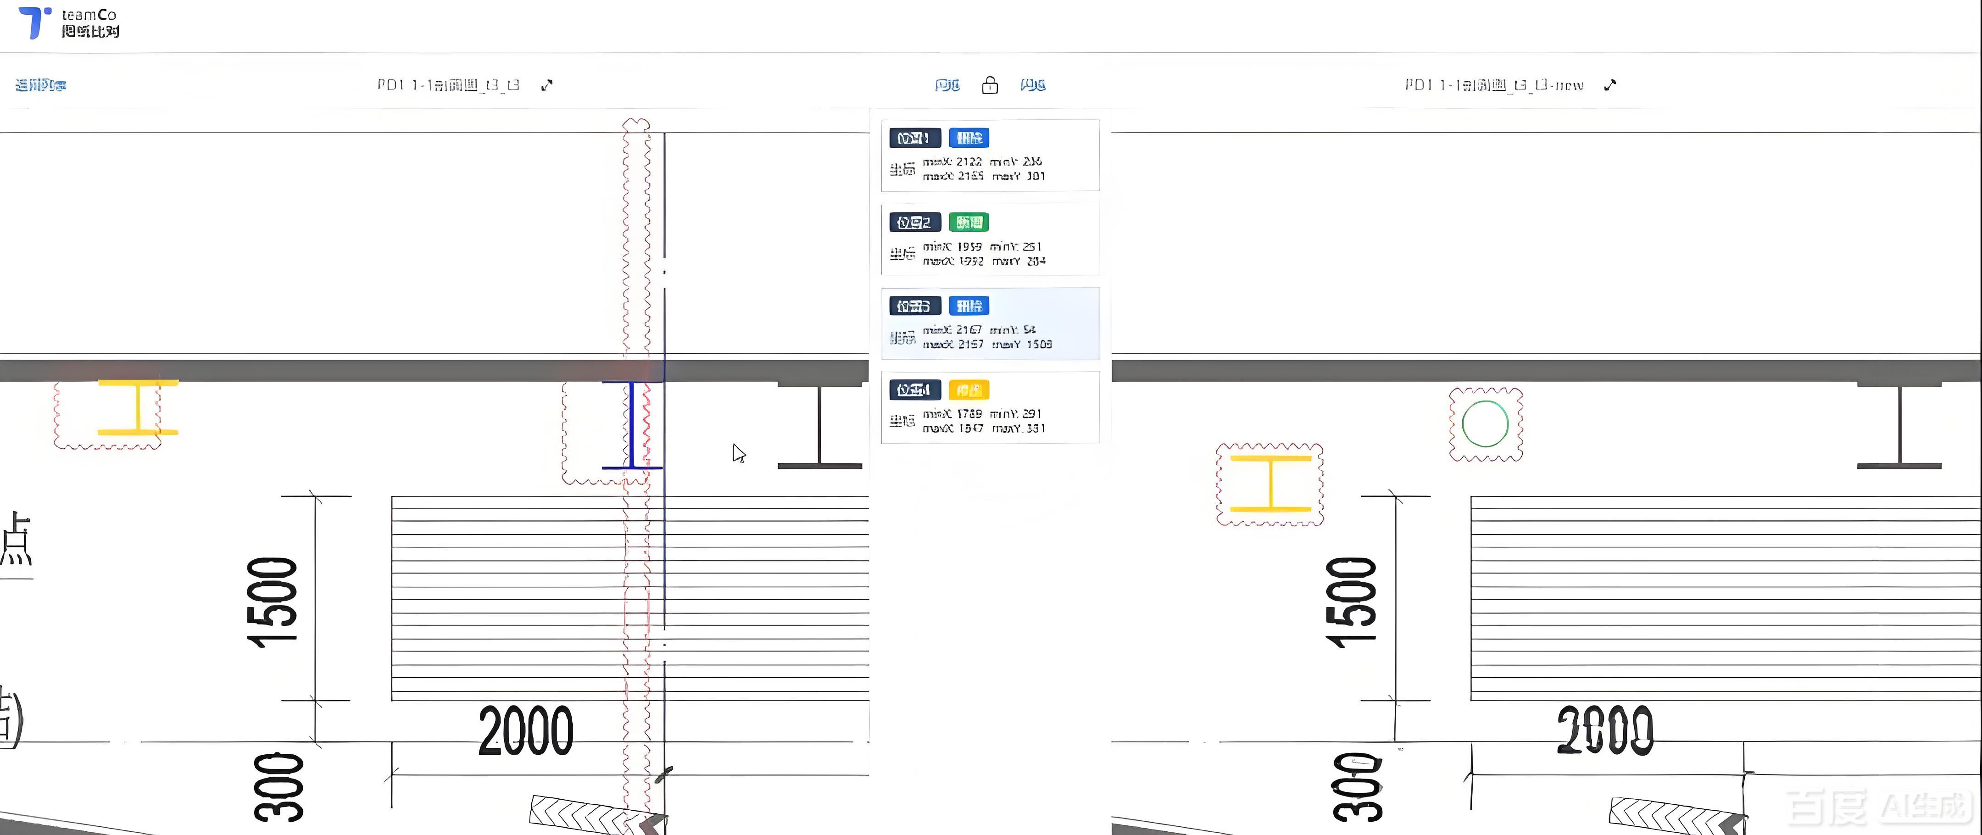Toggle the sync lock icon
Image resolution: width=1982 pixels, height=835 pixels.
[x=990, y=85]
